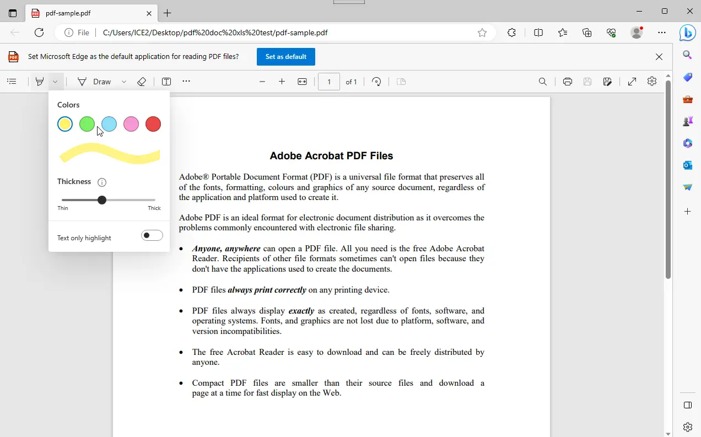Open the user profile menu
The image size is (701, 437).
click(x=637, y=33)
